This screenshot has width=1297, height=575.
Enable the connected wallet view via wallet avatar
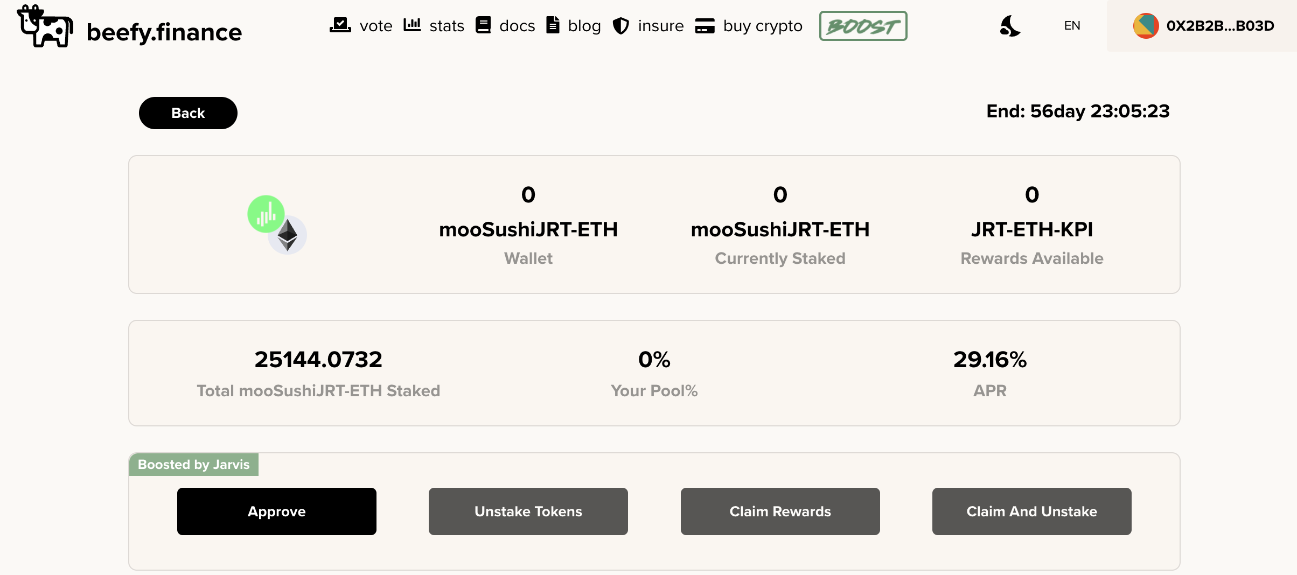1145,25
